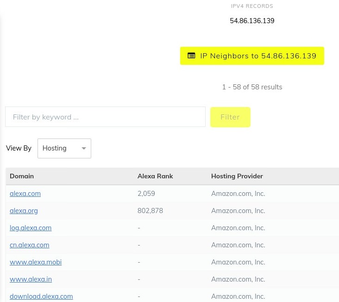This screenshot has width=339, height=302.
Task: Visit the log.alexa.com link
Action: tap(31, 228)
